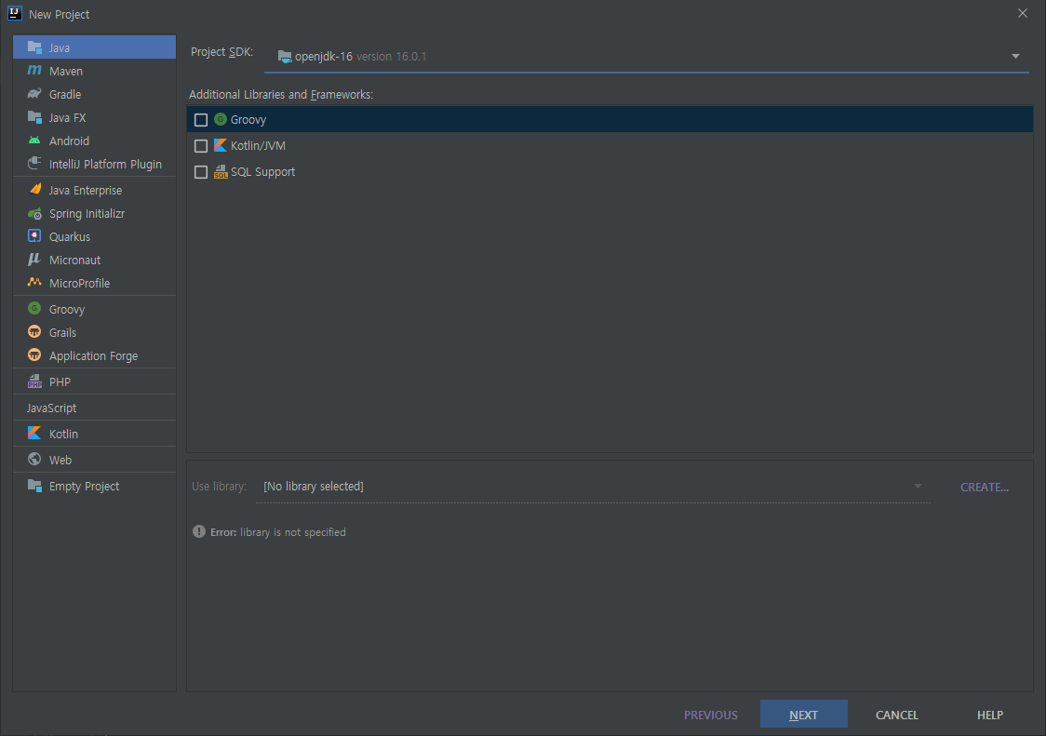Click the 'openjdk-16' SDK field text
Viewport: 1046px width, 736px height.
point(324,57)
